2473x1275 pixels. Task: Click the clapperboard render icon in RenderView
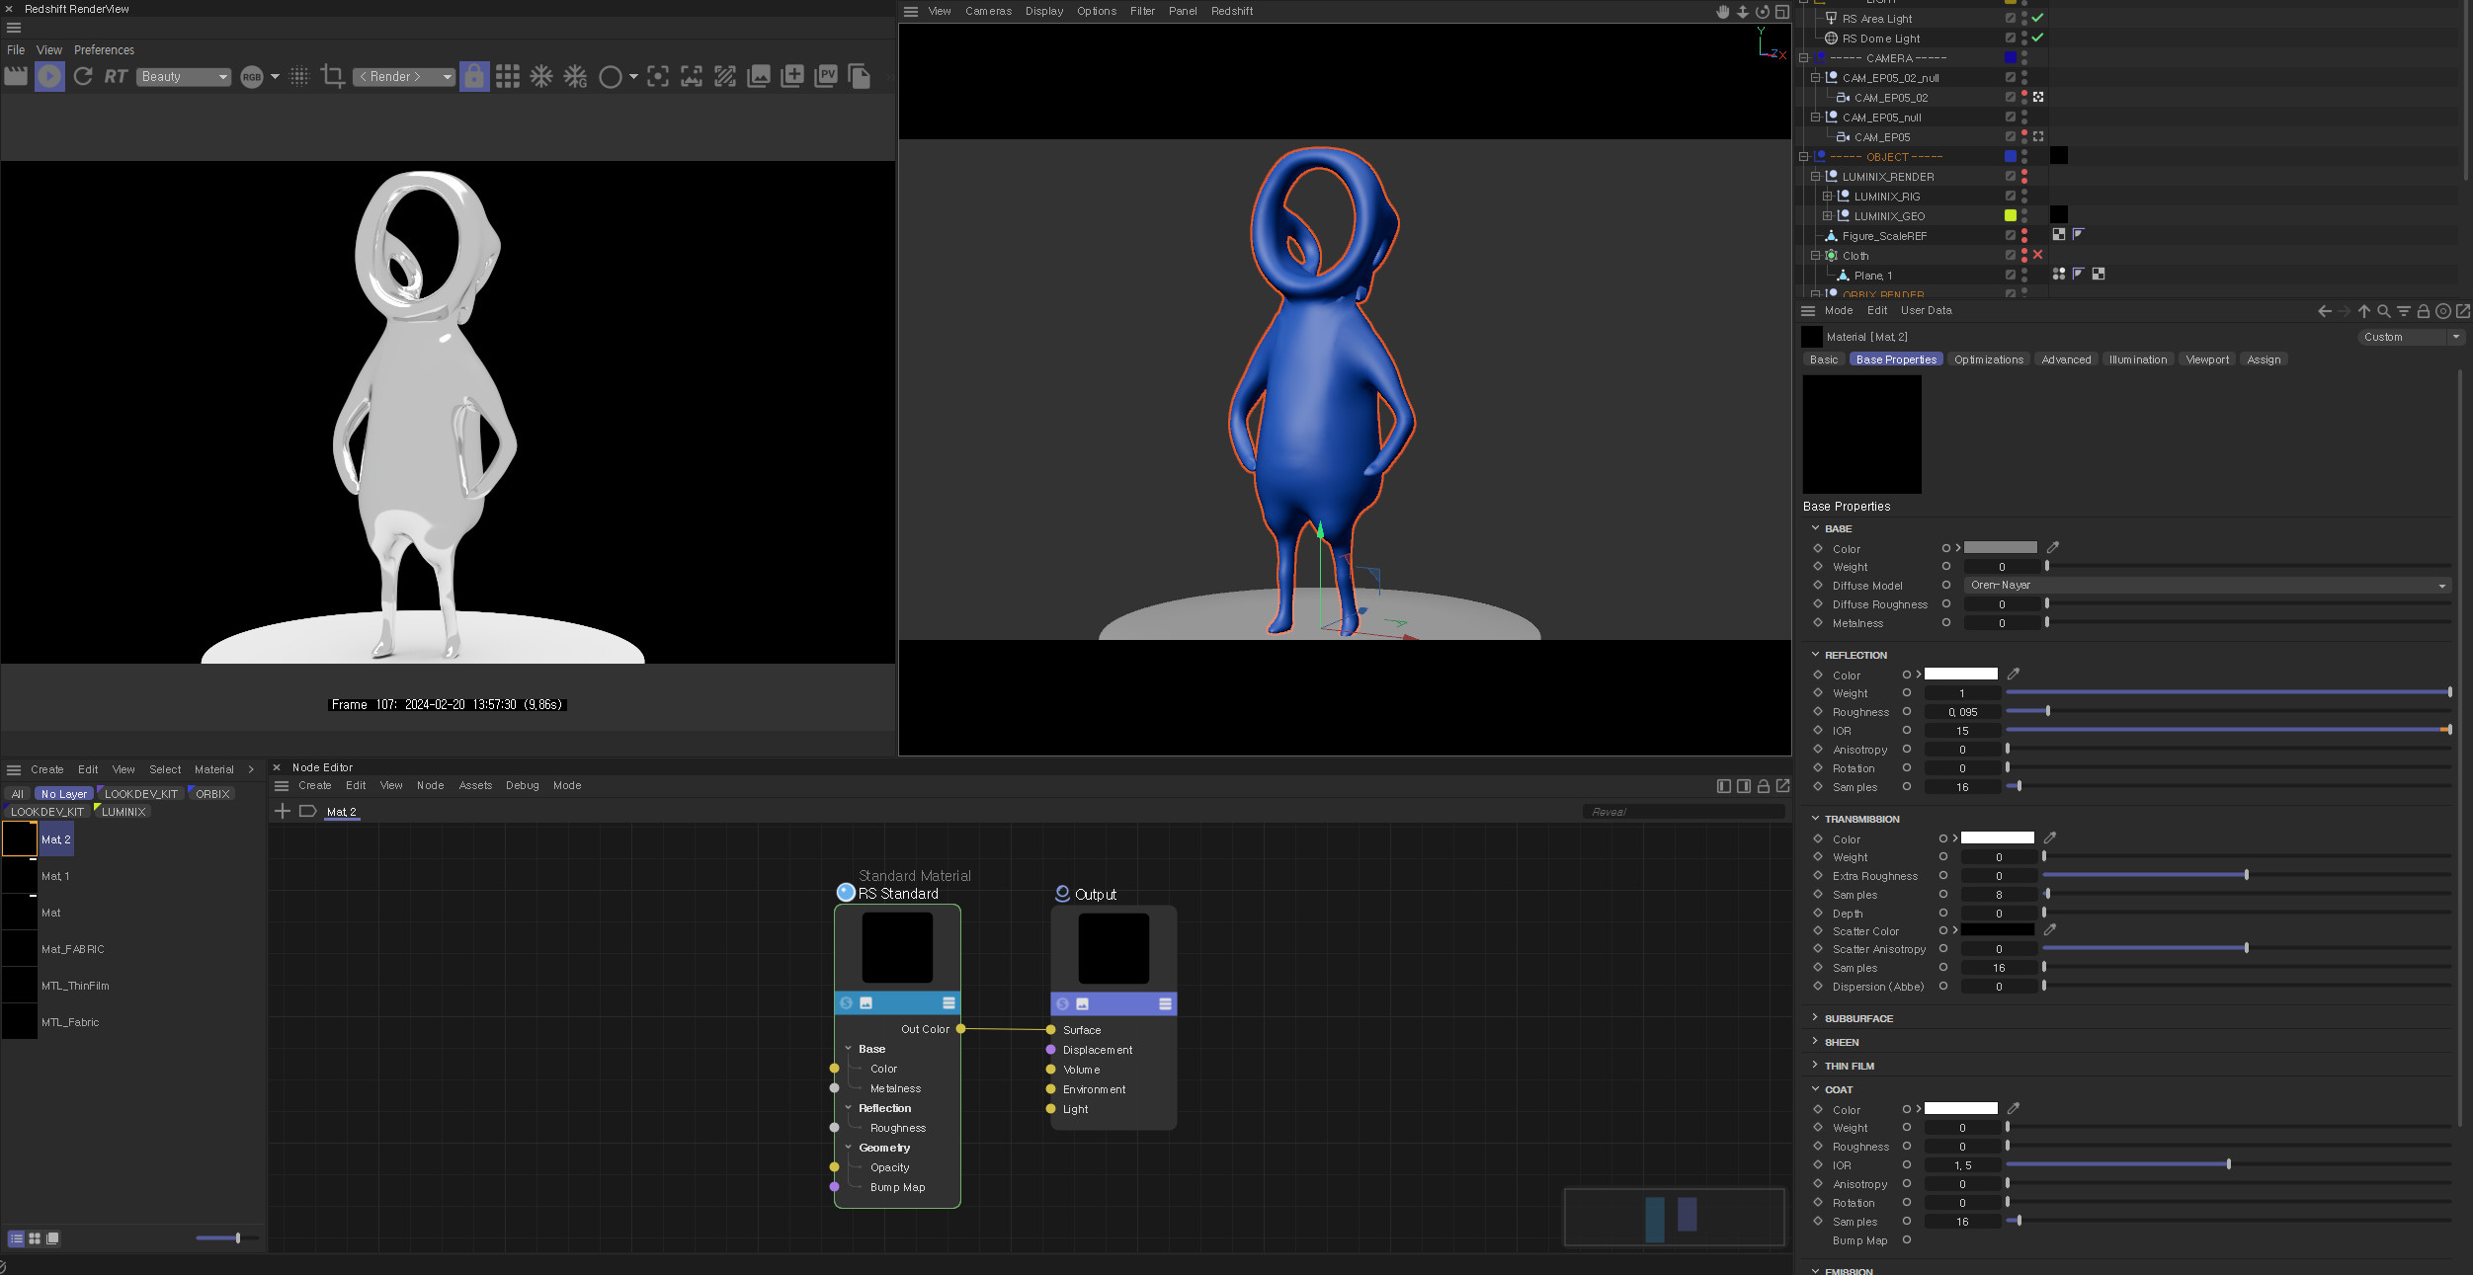[16, 76]
